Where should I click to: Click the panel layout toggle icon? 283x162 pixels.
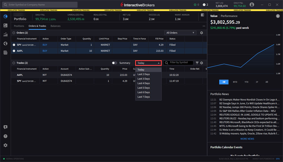click(x=202, y=15)
